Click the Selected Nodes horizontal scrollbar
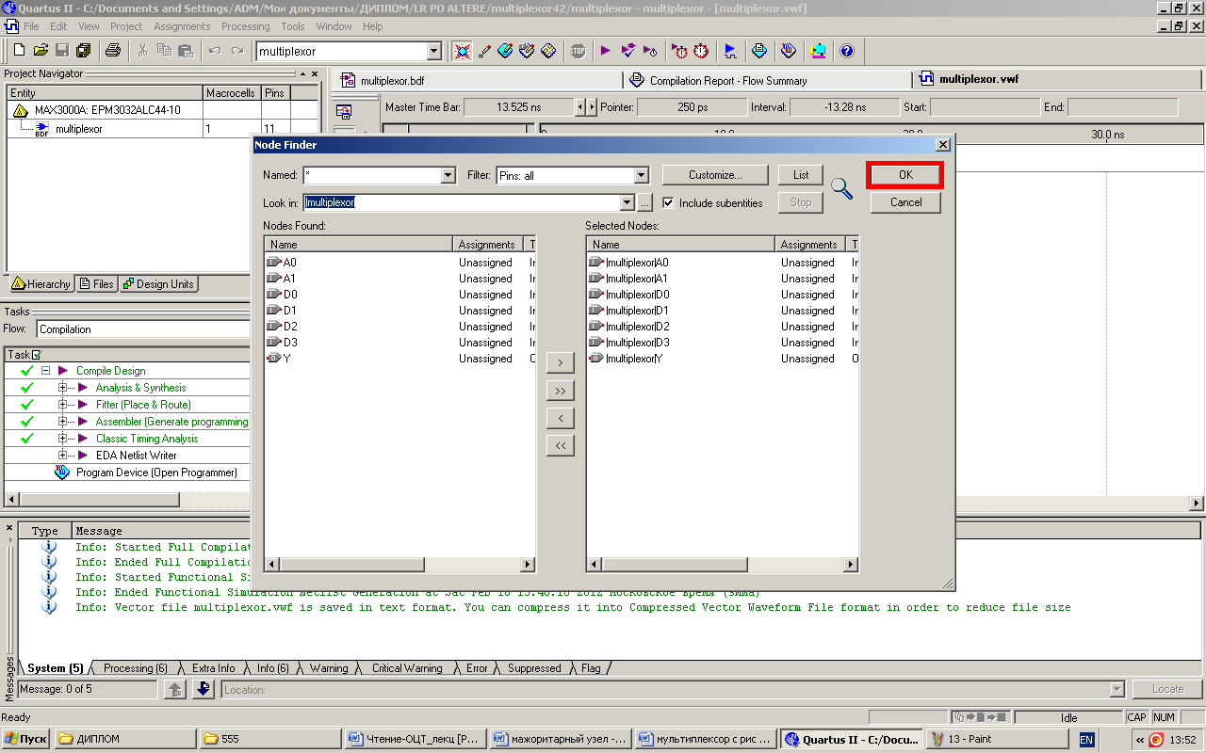 click(x=722, y=565)
